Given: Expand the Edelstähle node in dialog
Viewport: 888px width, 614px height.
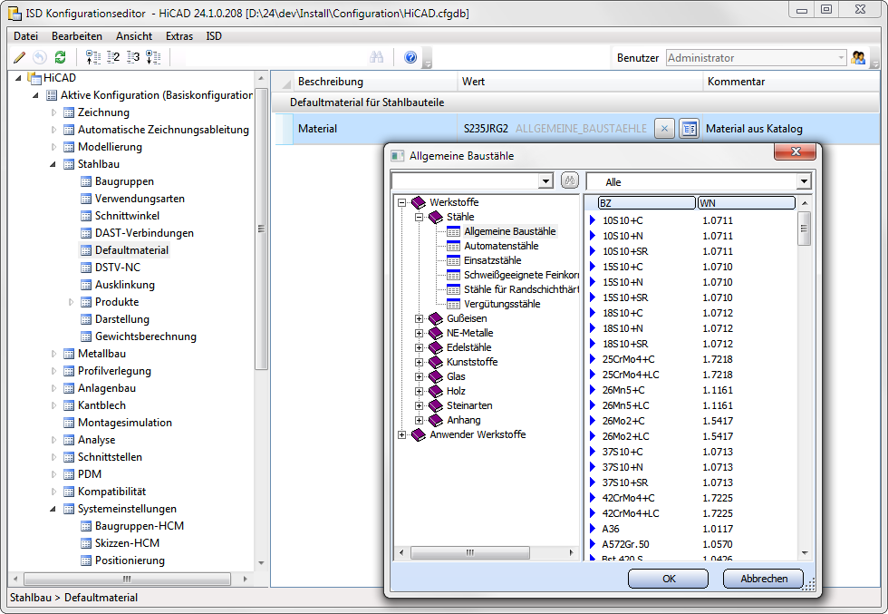Looking at the screenshot, I should click(x=419, y=347).
